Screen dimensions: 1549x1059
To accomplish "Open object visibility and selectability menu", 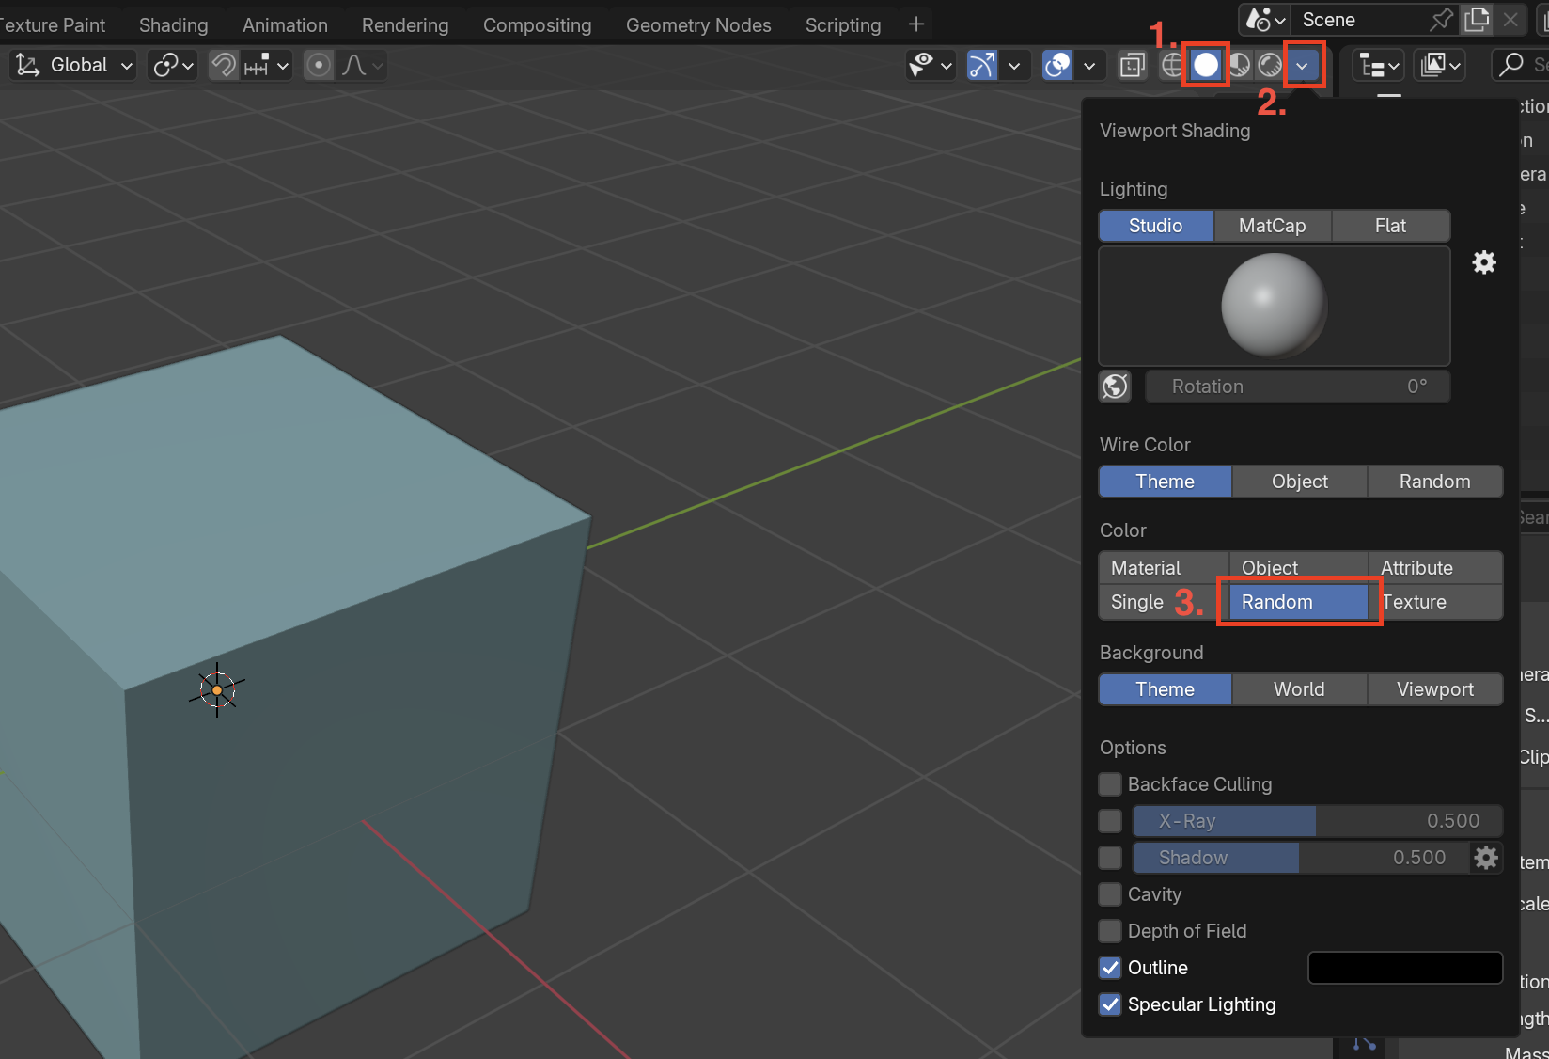I will tap(931, 65).
